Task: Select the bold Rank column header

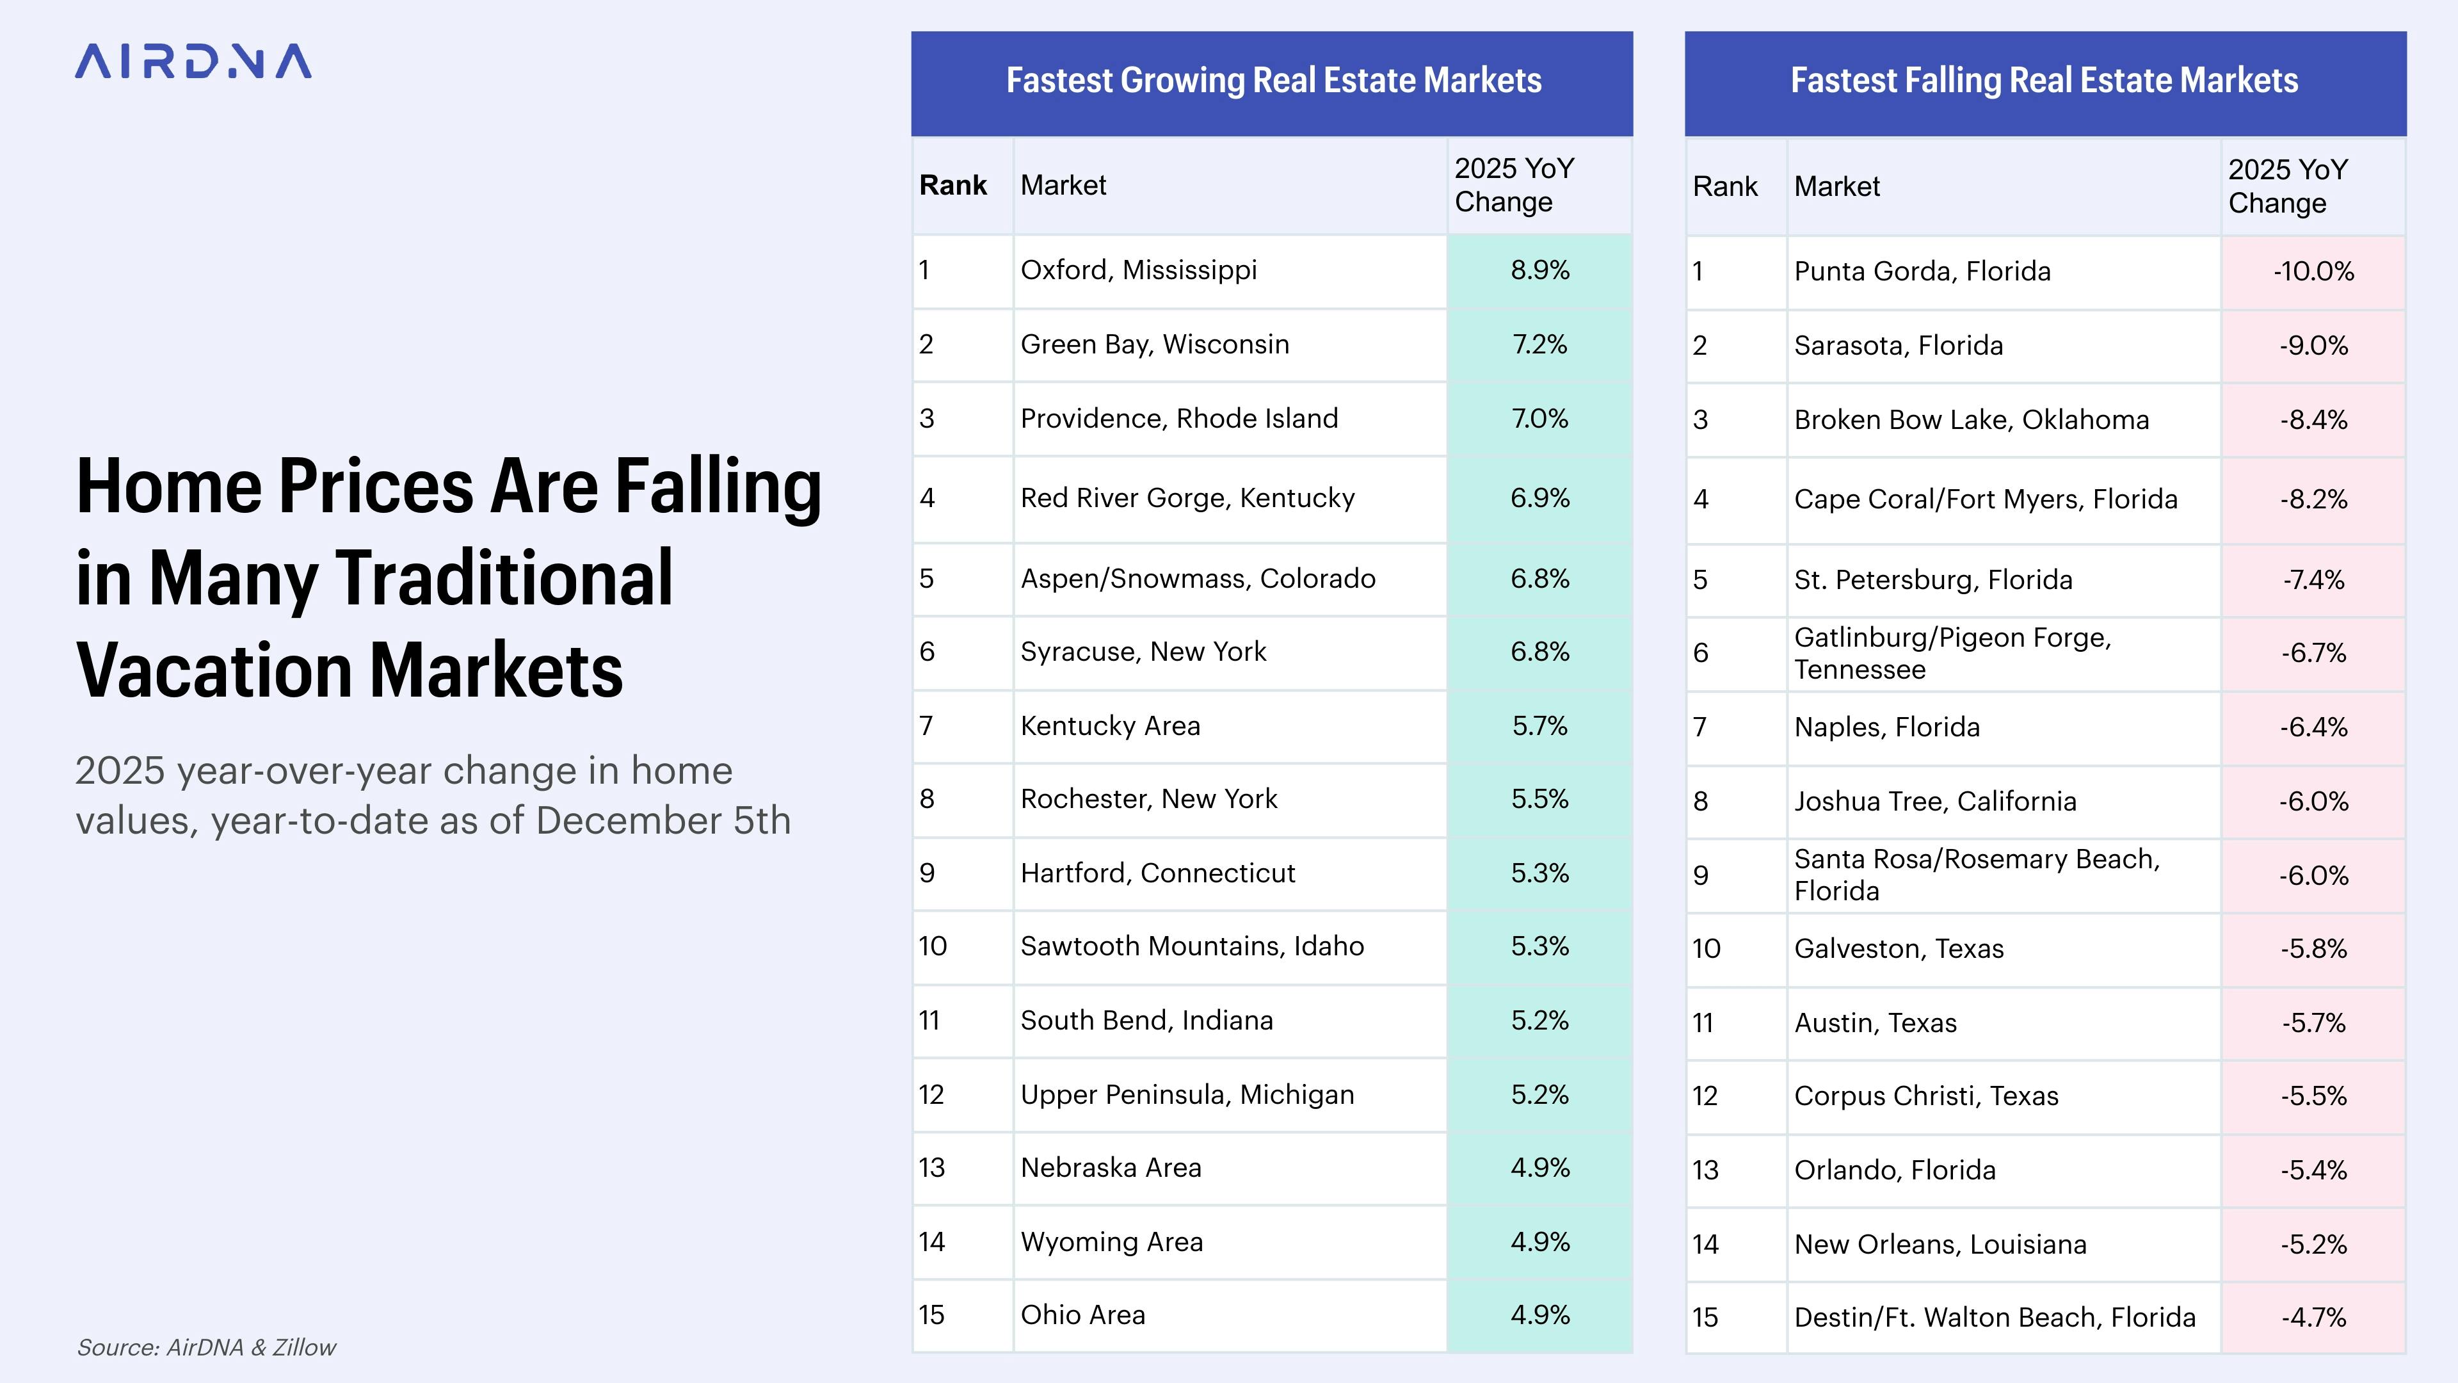Action: pyautogui.click(x=952, y=185)
